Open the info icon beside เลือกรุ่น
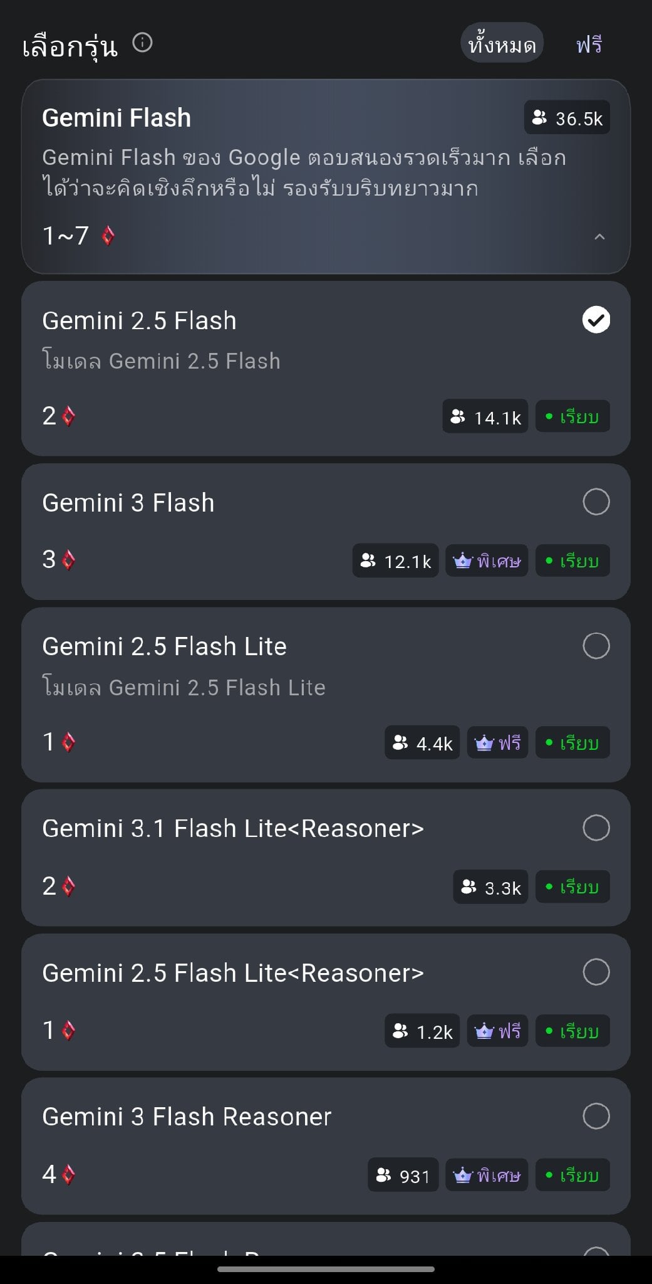Image resolution: width=652 pixels, height=1284 pixels. click(143, 43)
